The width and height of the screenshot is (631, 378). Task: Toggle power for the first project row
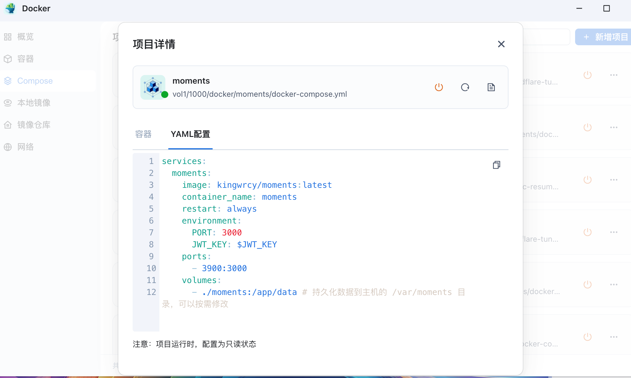[587, 75]
